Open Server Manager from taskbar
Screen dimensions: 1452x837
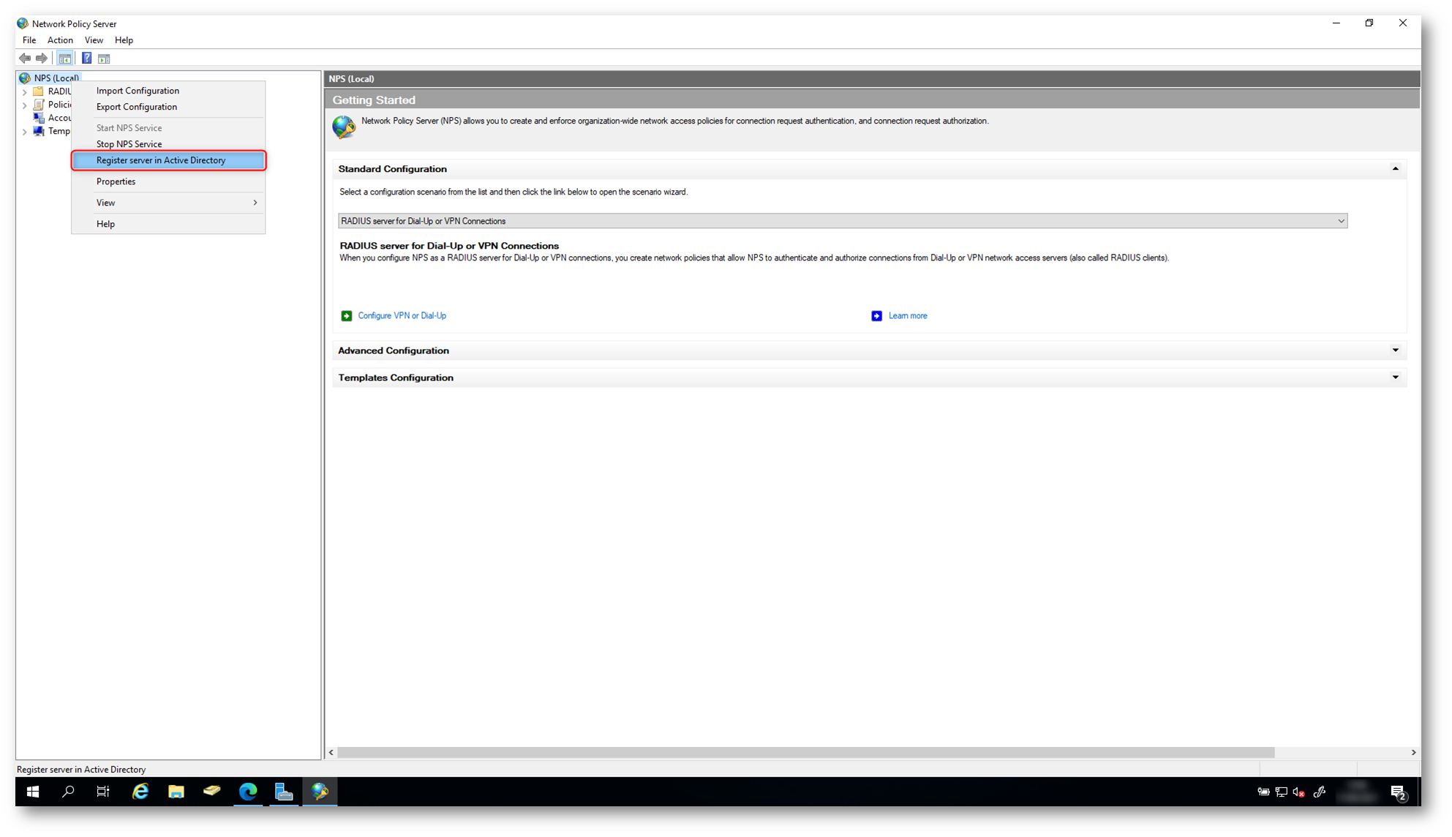click(284, 792)
